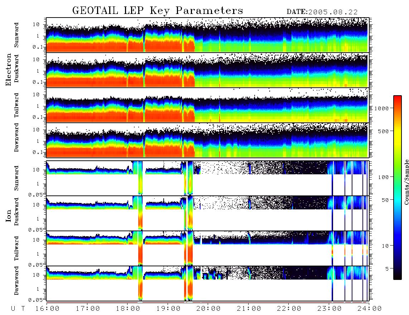Click the "23:00" time tick label
Screen dimensions: 409x315
coord(329,309)
